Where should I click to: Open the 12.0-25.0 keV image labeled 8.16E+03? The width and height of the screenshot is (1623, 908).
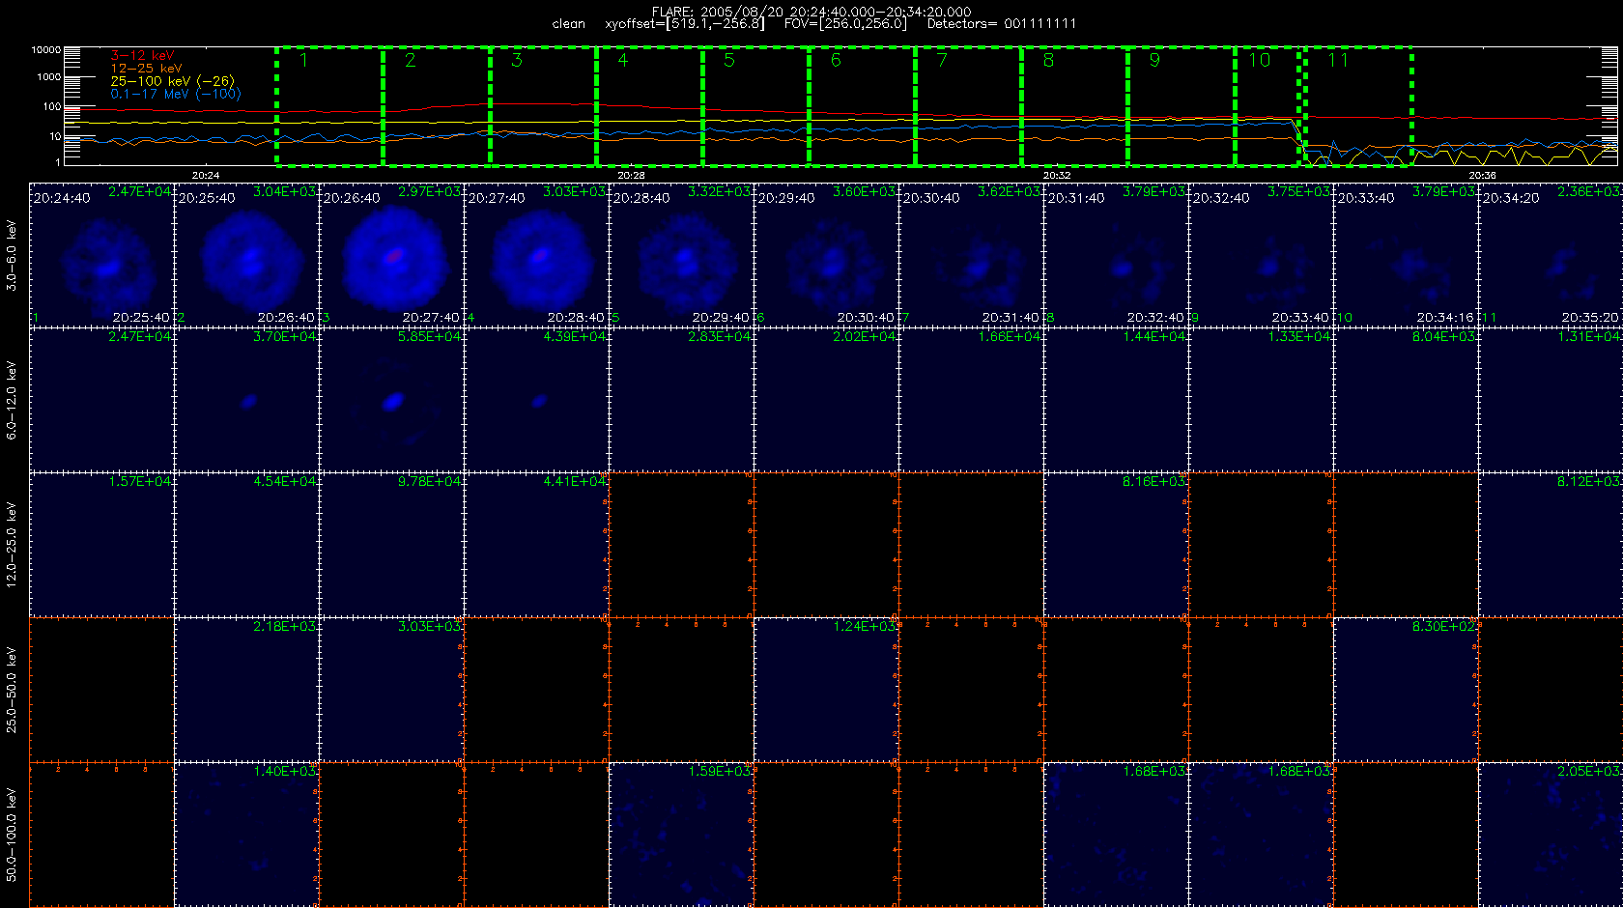1117,545
